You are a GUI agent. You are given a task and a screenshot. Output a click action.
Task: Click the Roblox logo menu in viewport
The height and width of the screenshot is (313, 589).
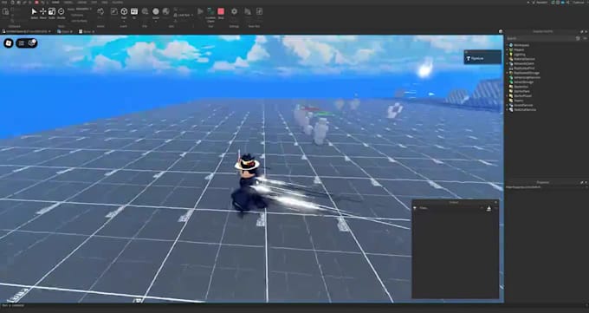point(9,43)
